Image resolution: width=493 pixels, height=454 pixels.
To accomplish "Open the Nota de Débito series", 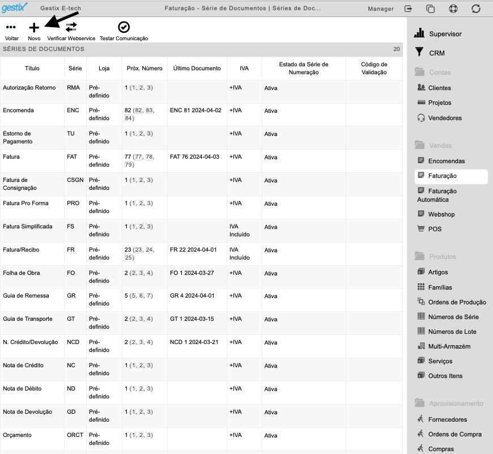I will 22,389.
